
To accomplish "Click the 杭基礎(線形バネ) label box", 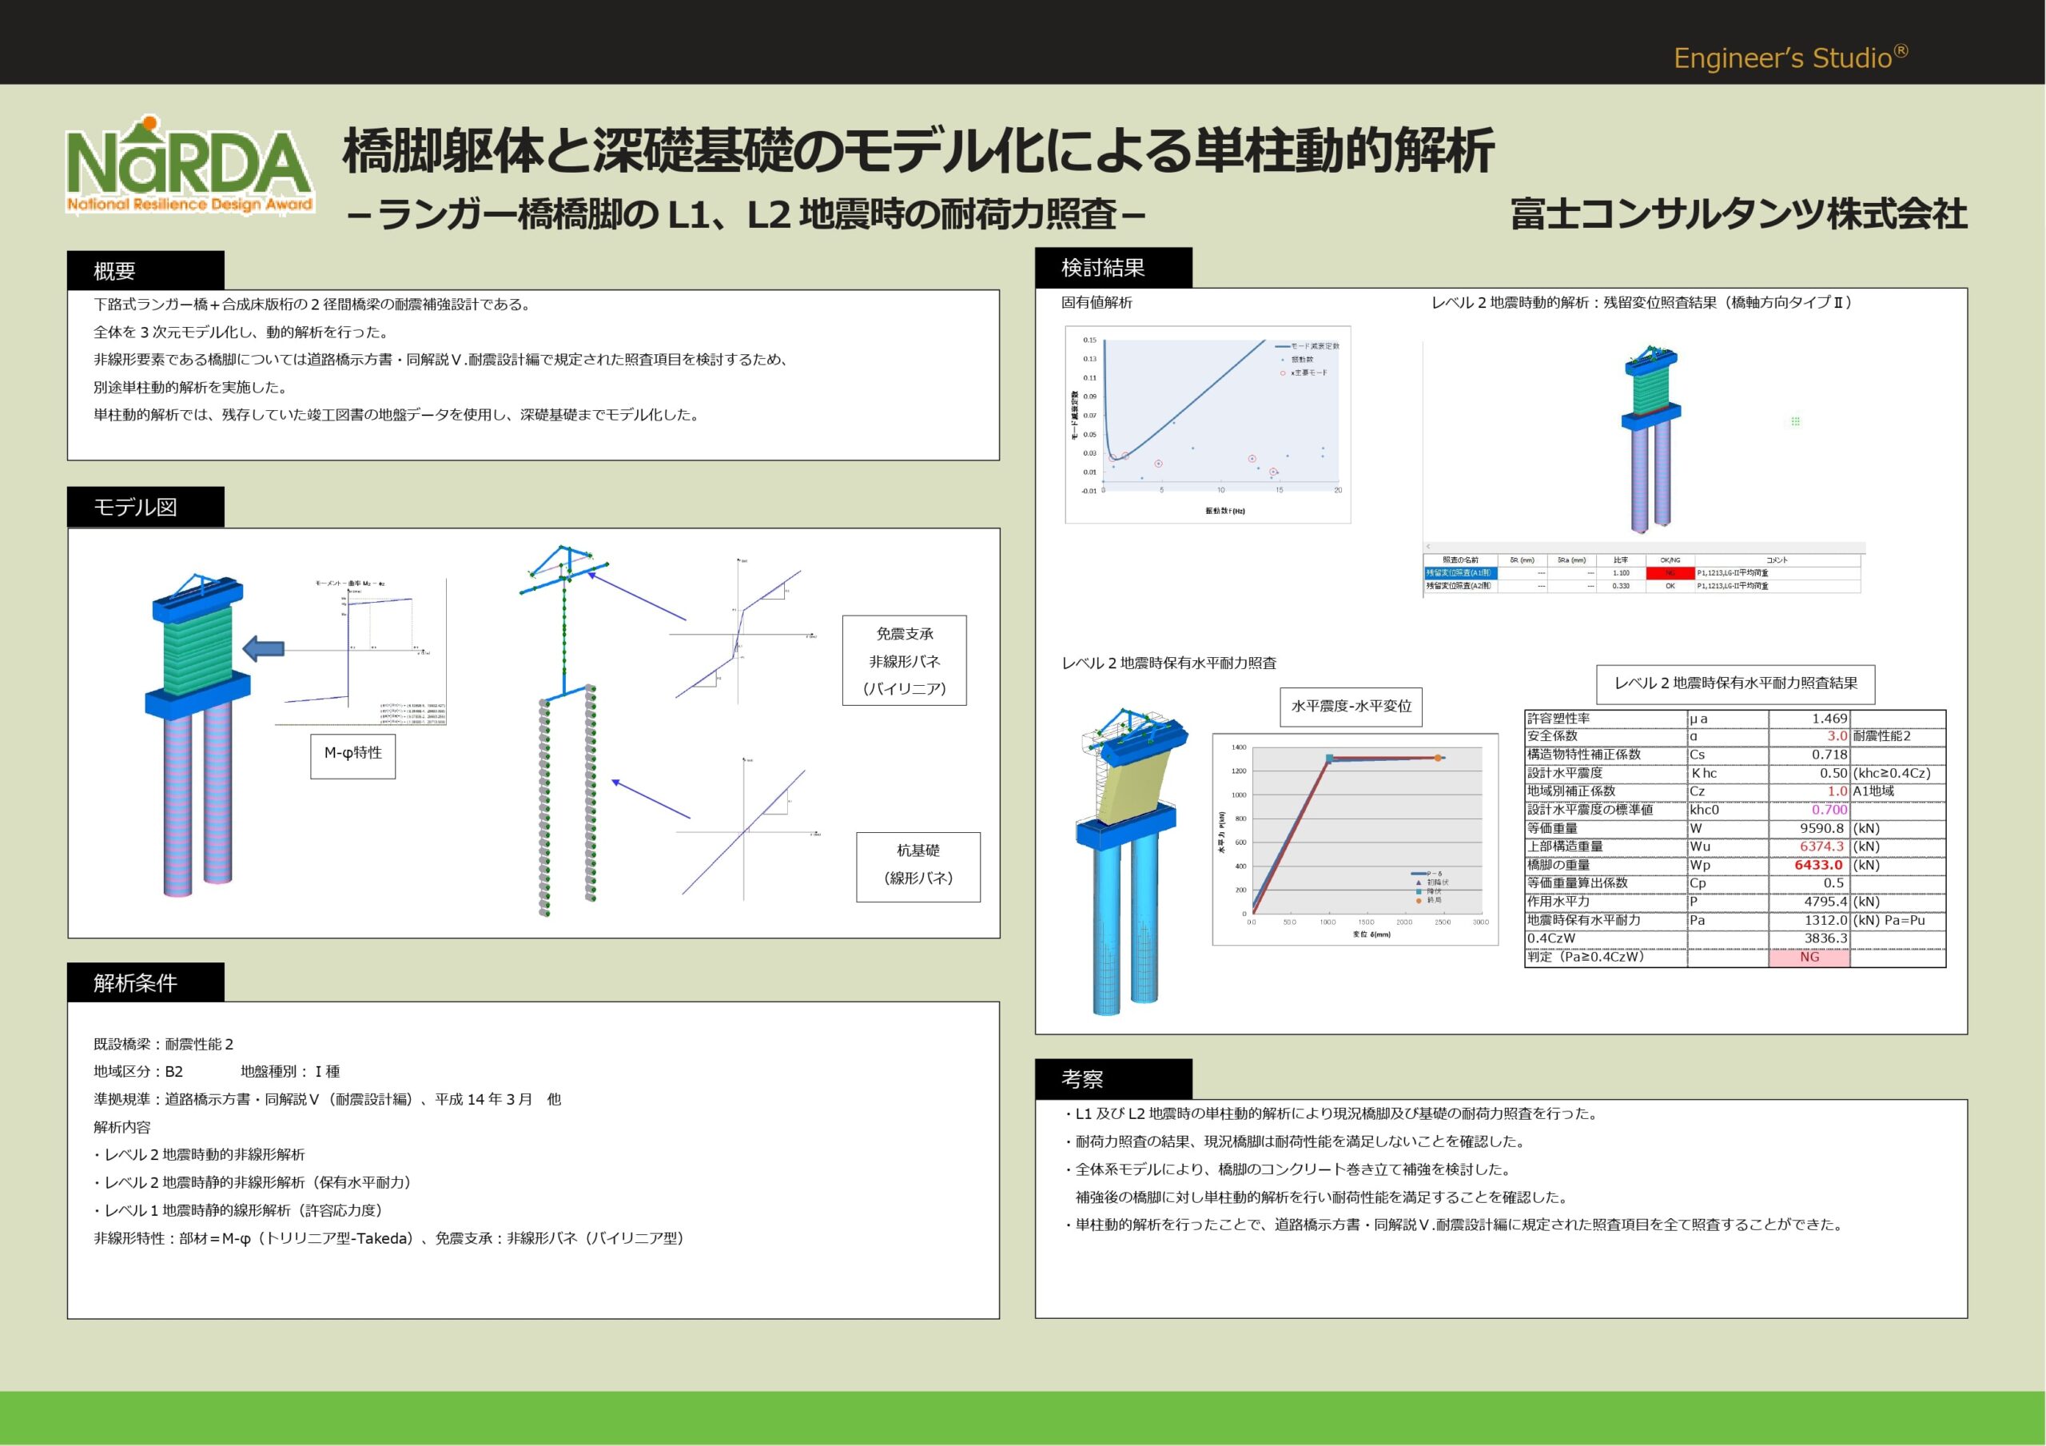I will (x=919, y=867).
